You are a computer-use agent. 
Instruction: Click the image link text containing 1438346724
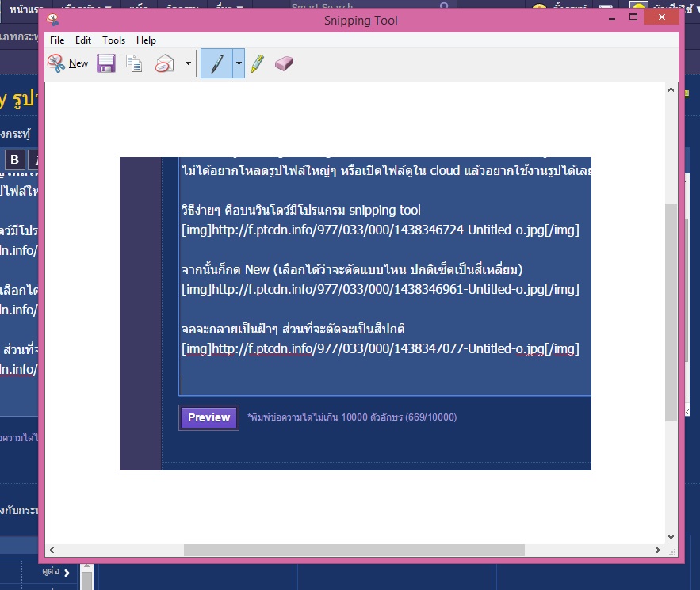[381, 230]
